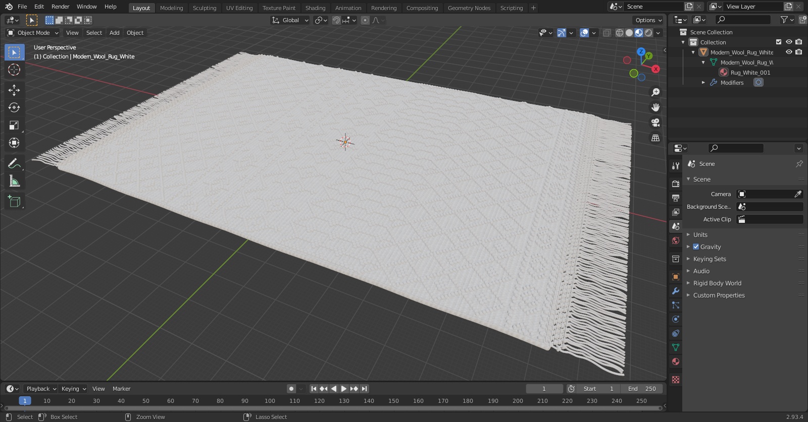
Task: Activate the Select Box tool
Action: [14, 52]
